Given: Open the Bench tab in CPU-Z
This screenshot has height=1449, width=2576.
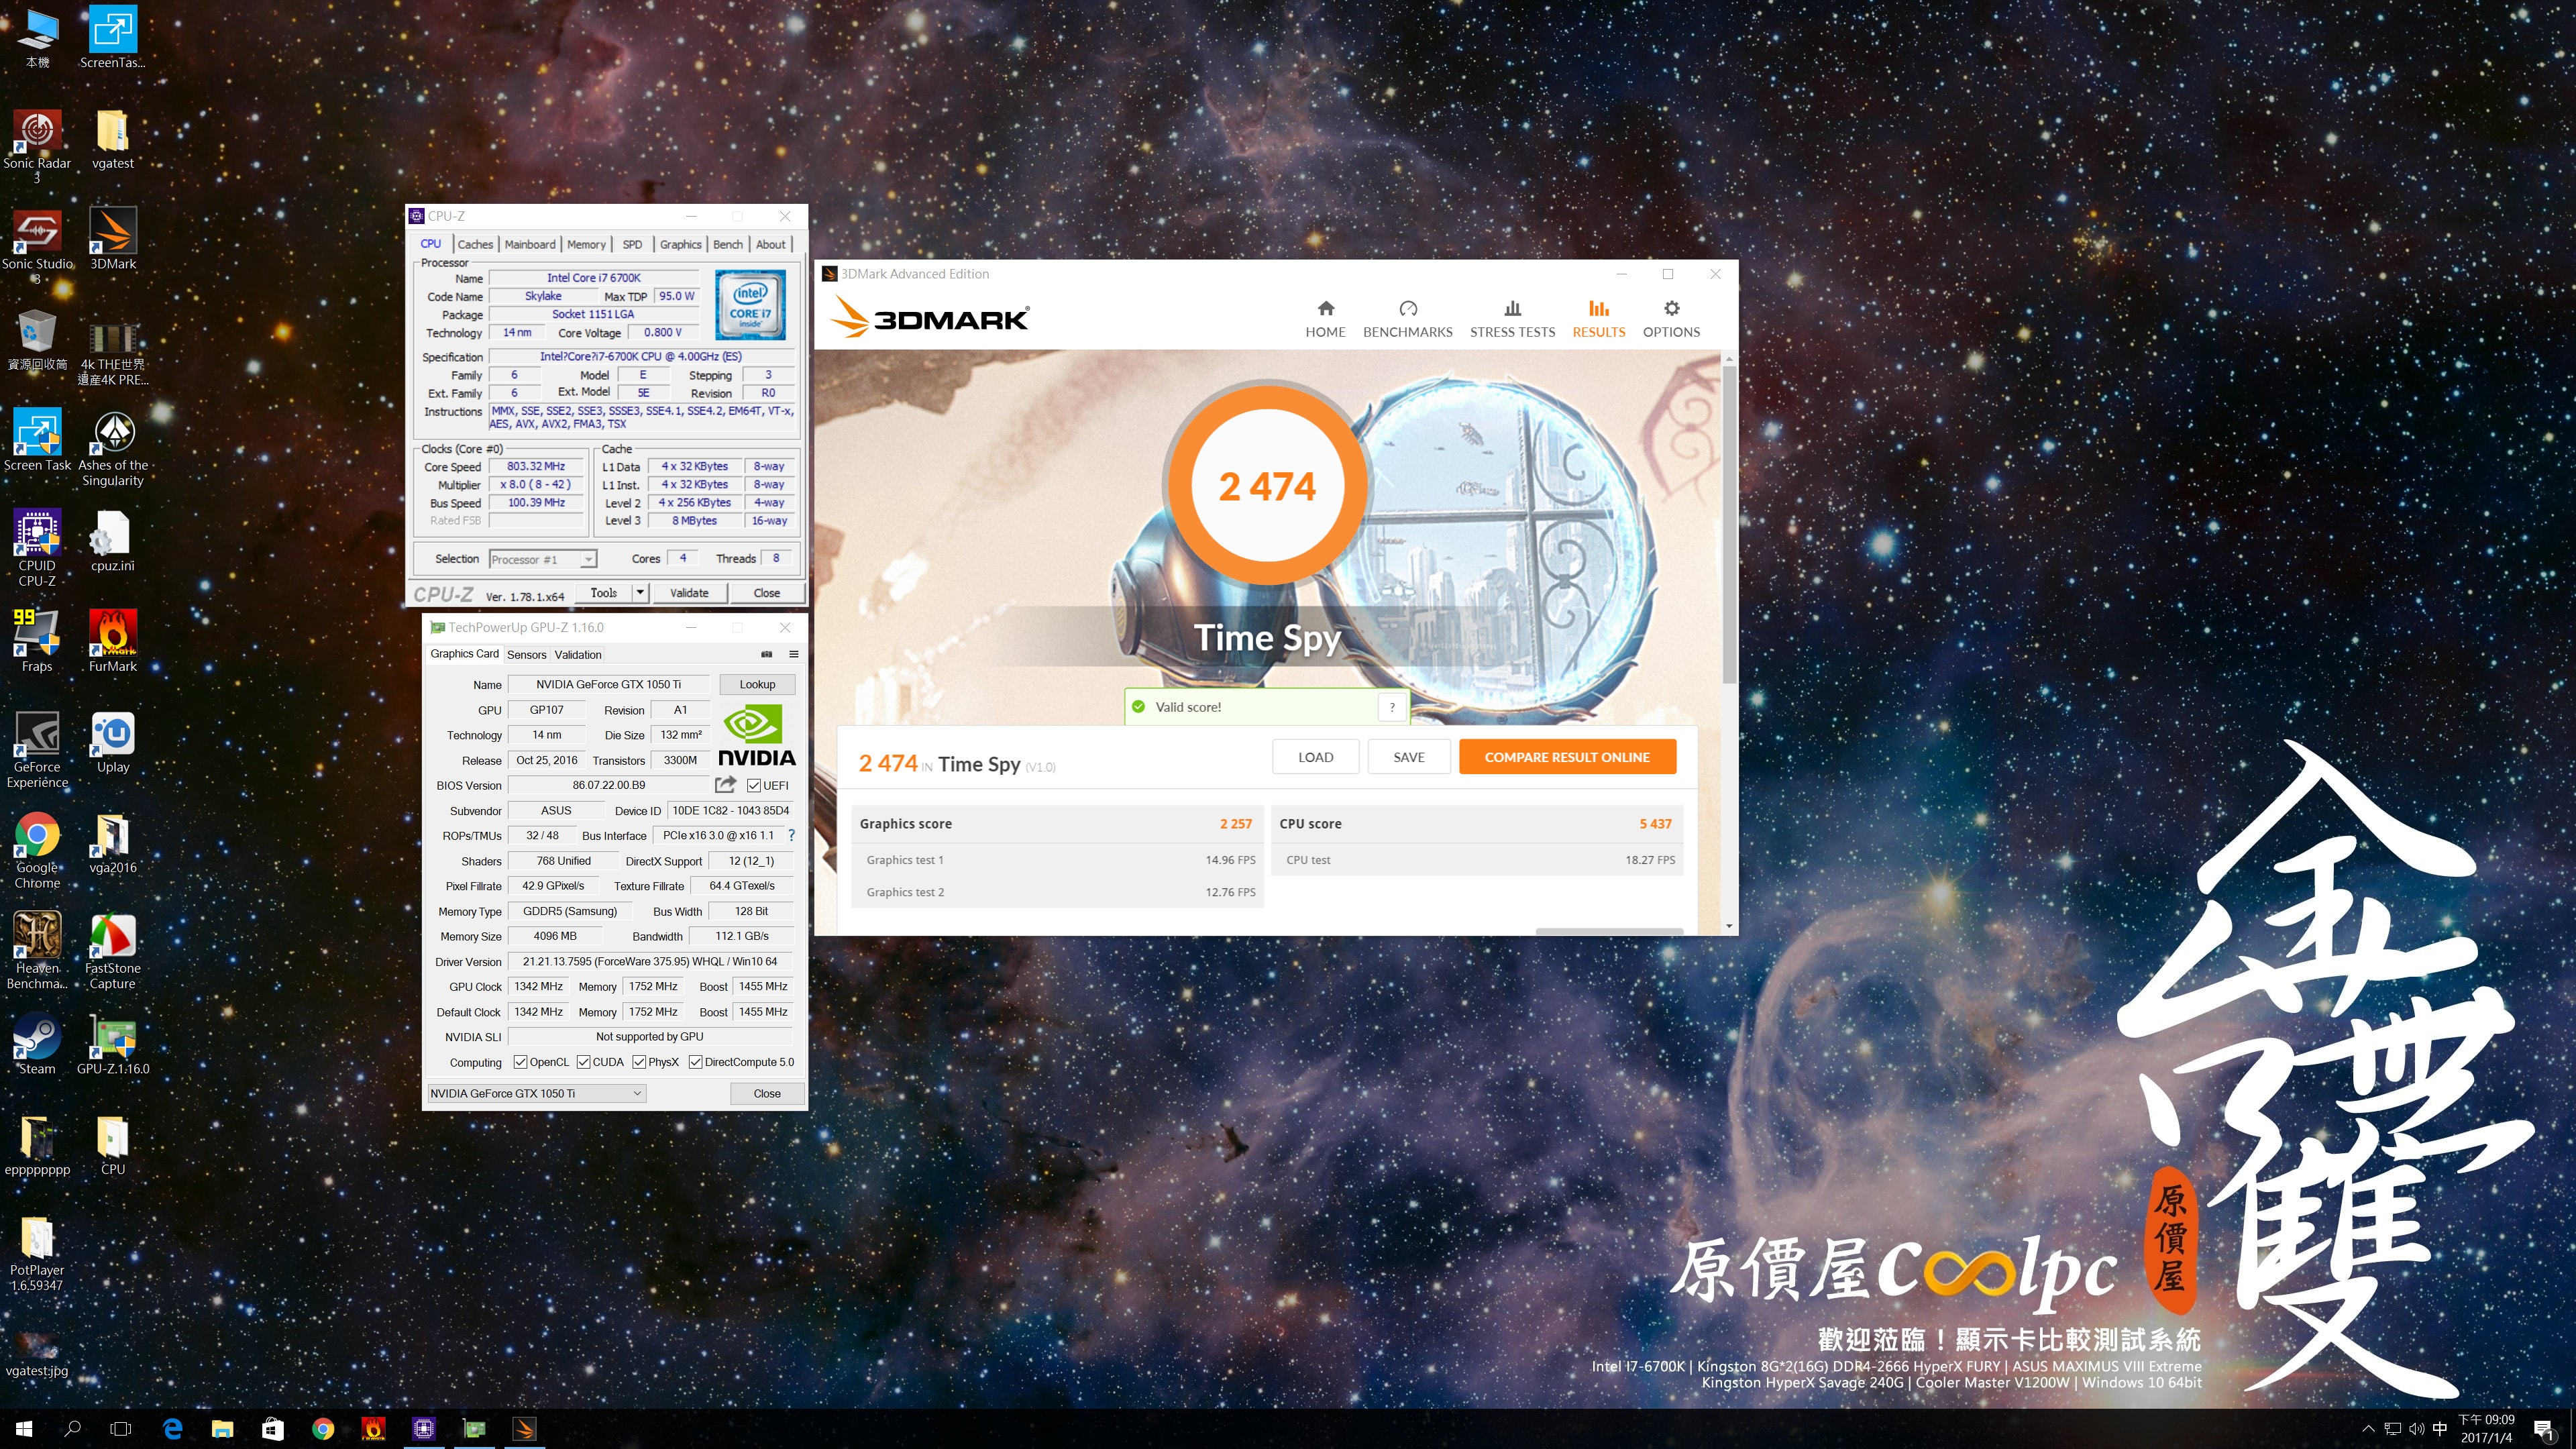Looking at the screenshot, I should 728,244.
